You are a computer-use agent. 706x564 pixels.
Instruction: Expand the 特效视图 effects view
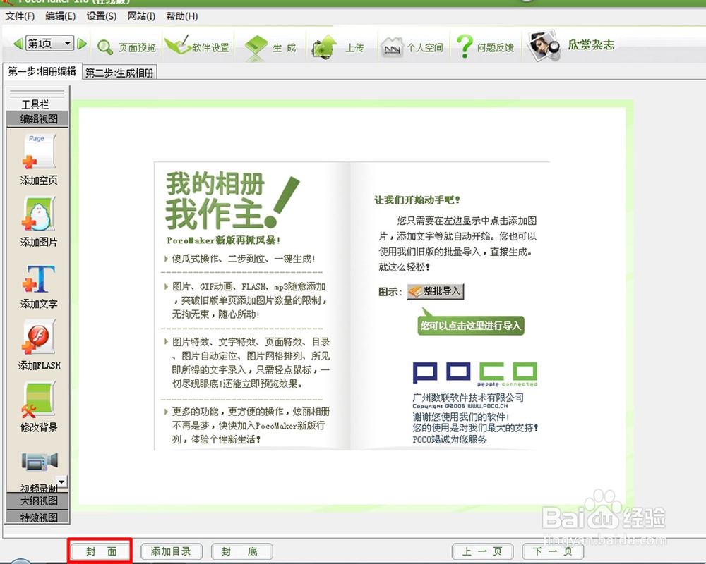tap(38, 517)
